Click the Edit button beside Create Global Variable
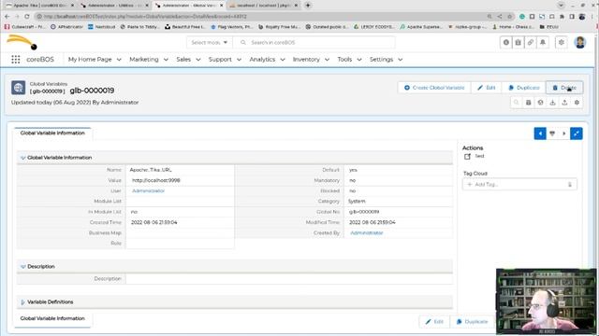Viewport: 599px width, 336px height. tap(487, 88)
